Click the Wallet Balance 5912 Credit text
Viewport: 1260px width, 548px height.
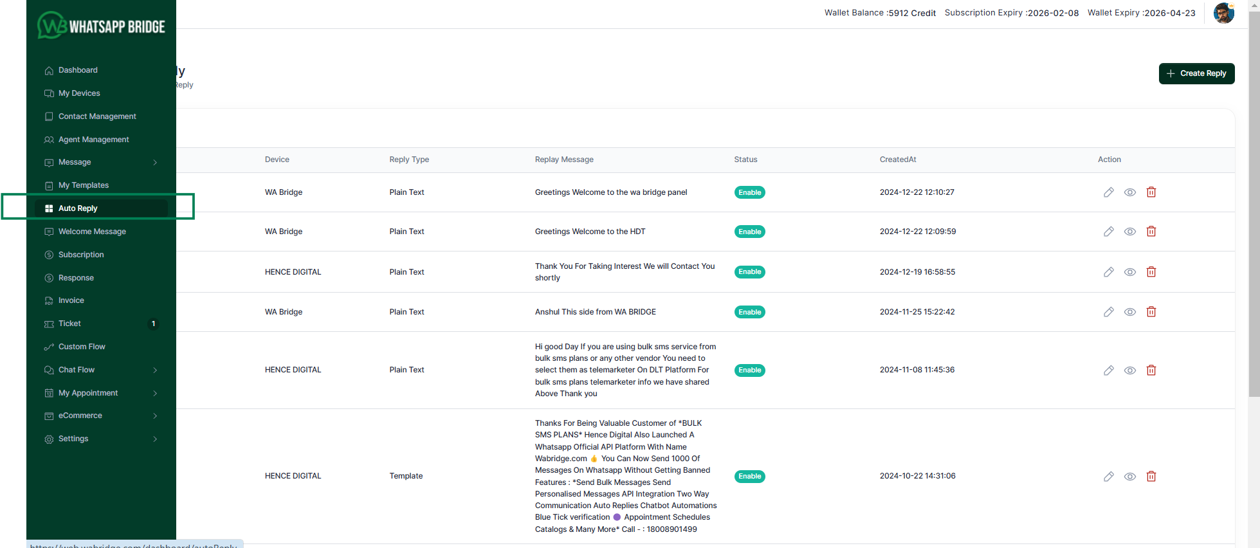coord(880,13)
